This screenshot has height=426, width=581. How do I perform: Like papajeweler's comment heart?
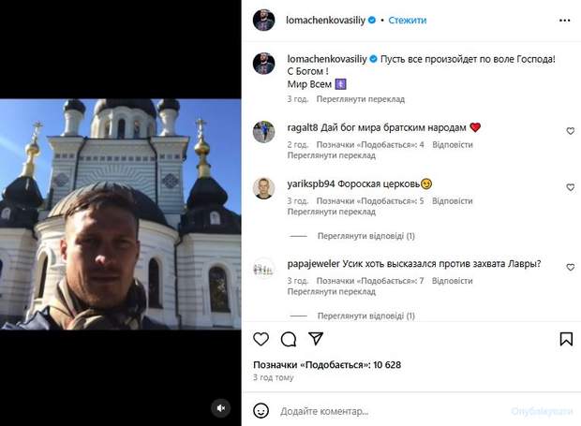tap(570, 267)
